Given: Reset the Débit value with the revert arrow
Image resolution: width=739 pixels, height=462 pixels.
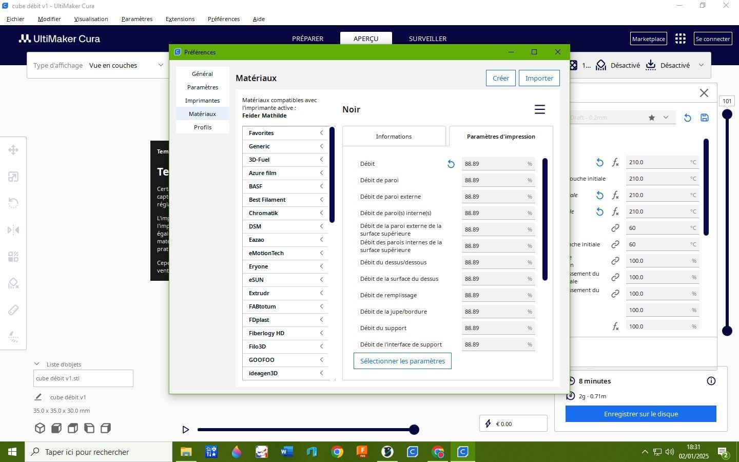Looking at the screenshot, I should [x=451, y=164].
